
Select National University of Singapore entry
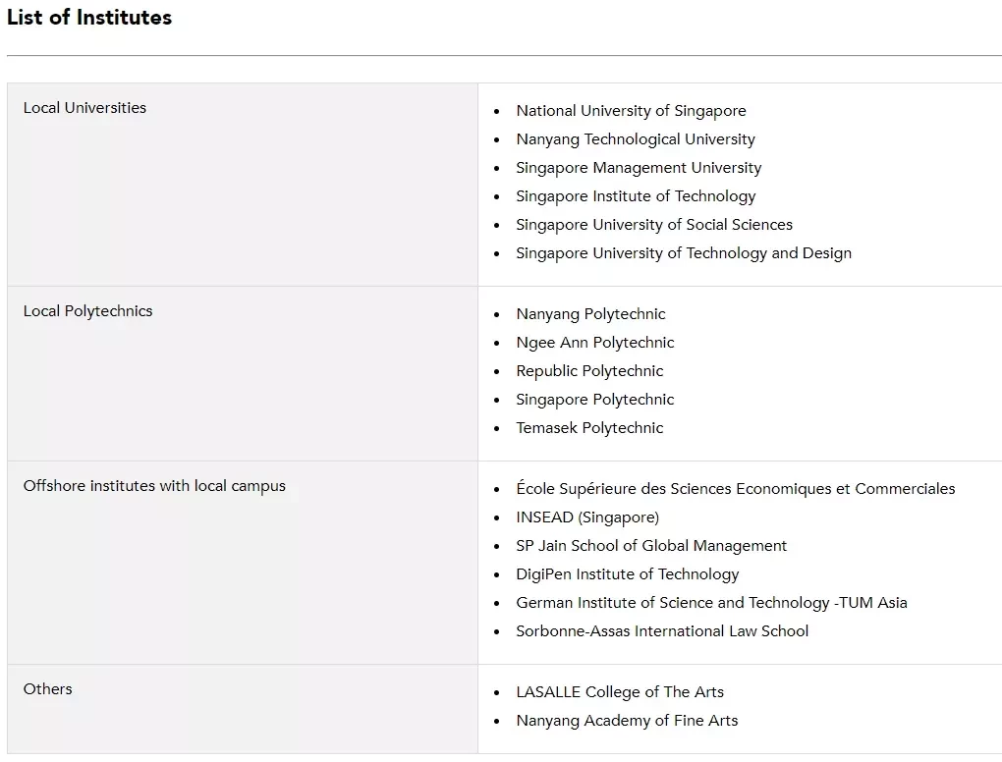(631, 111)
